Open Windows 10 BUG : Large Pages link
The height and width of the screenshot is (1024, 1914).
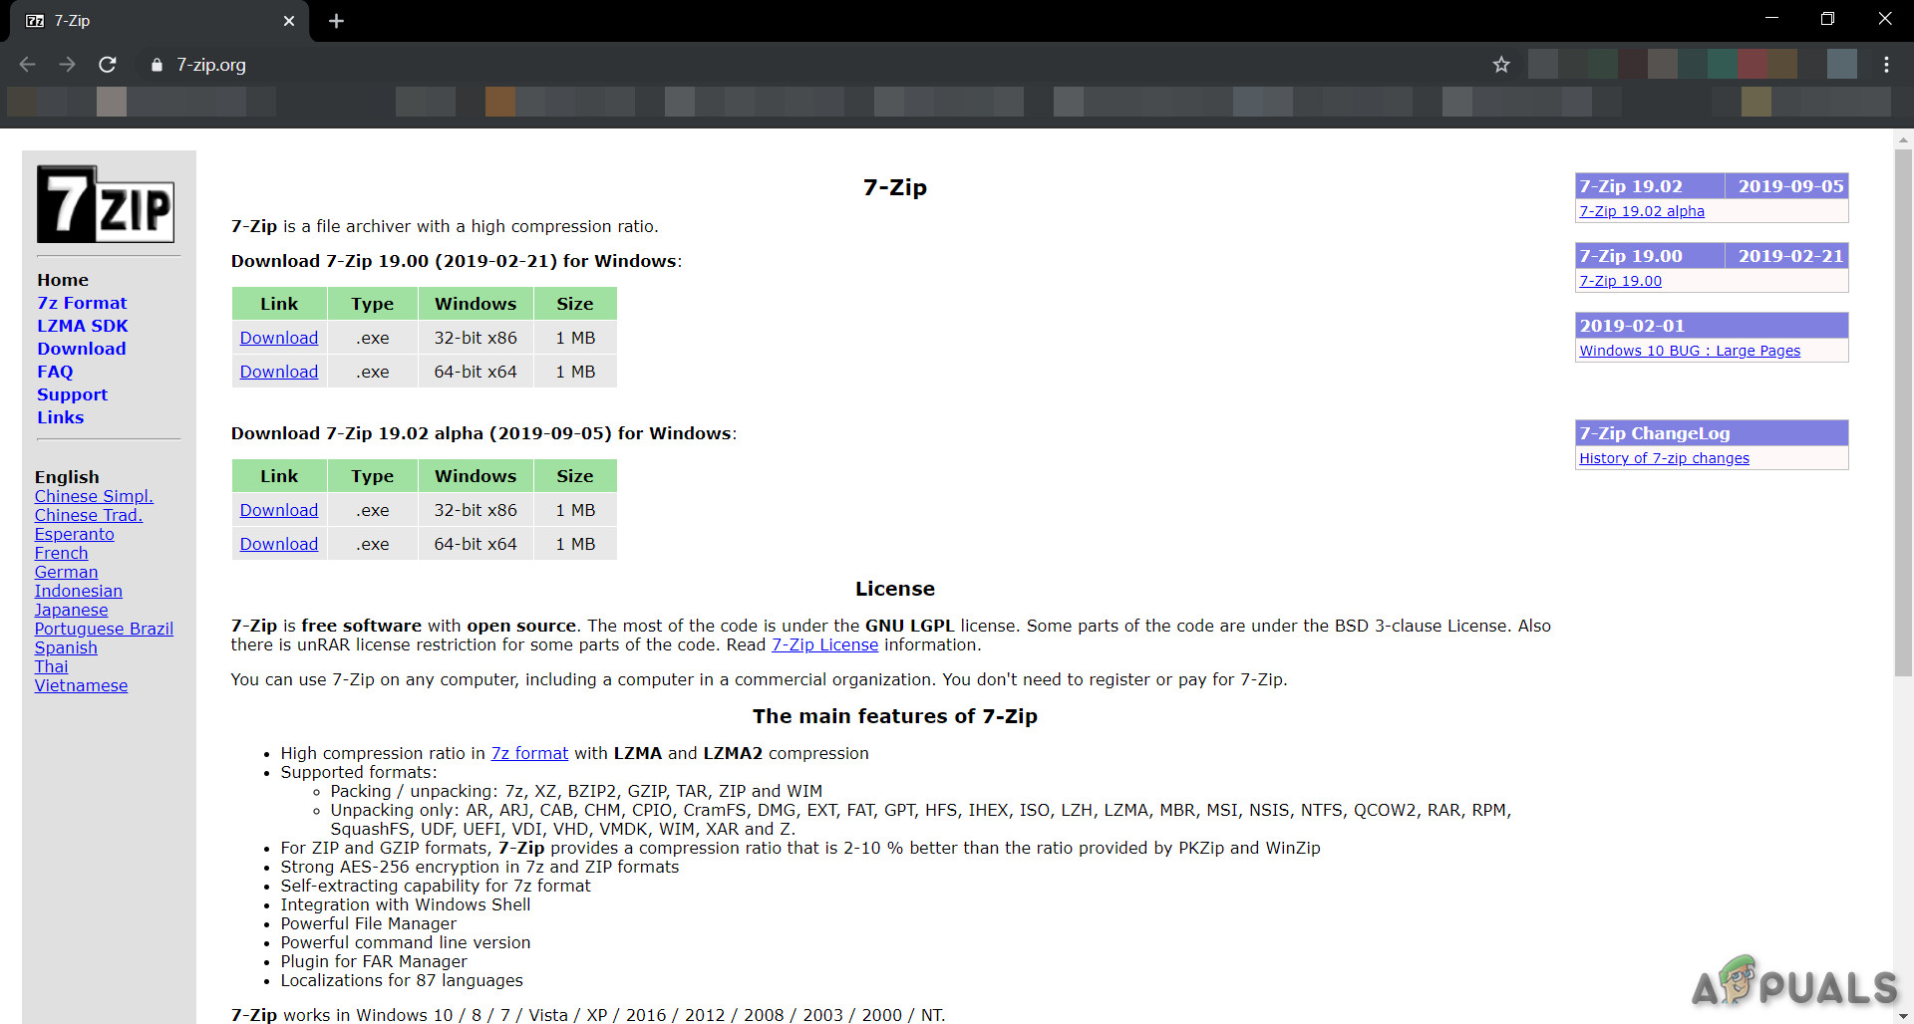(1690, 351)
